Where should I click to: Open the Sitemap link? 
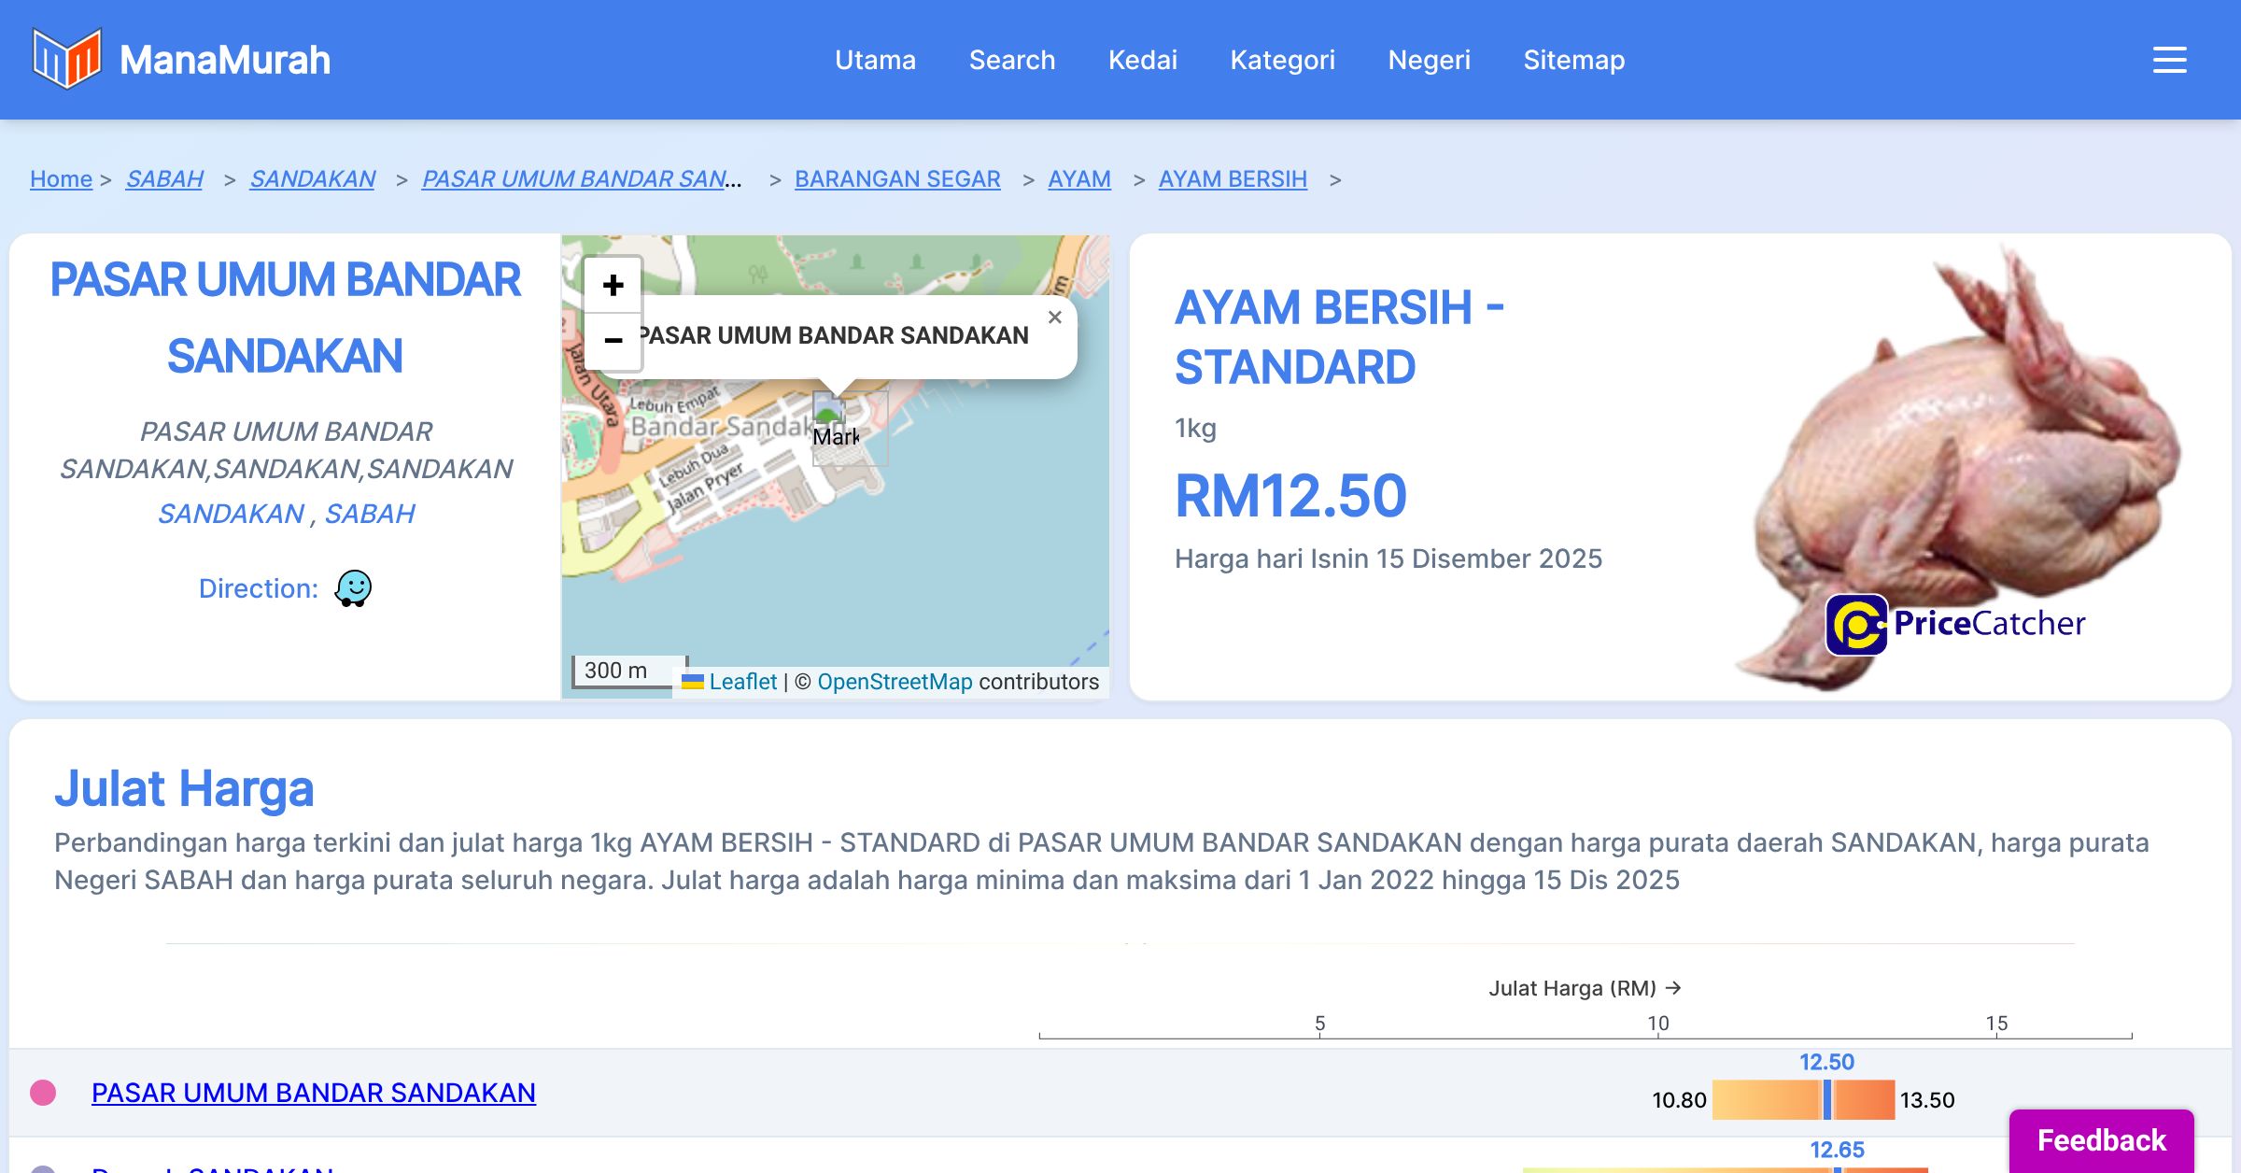click(x=1573, y=60)
